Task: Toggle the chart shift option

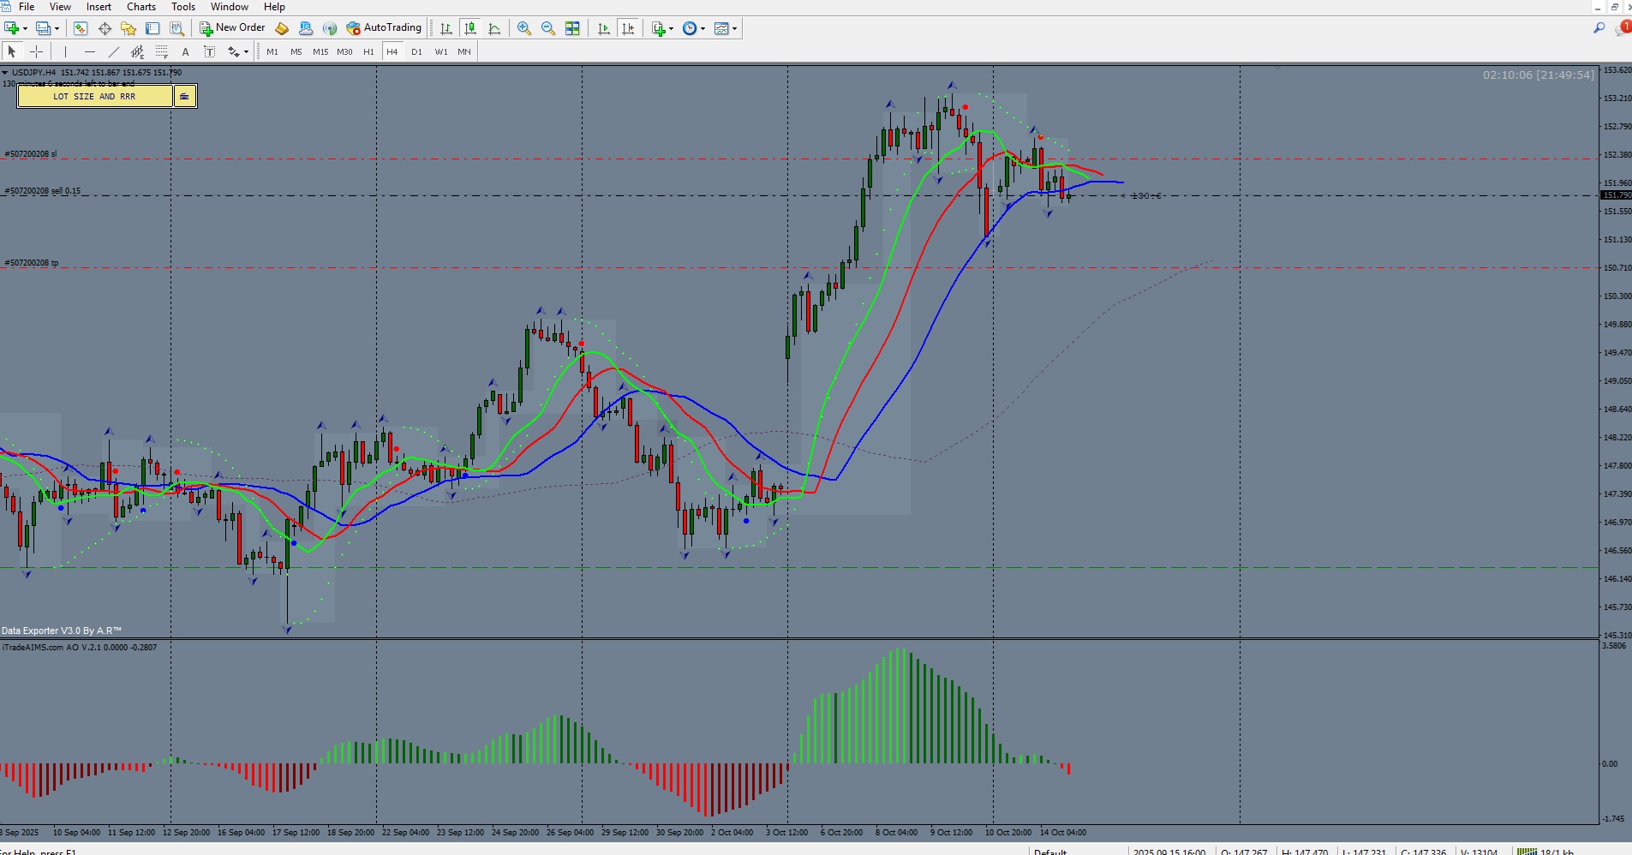Action: 628,28
